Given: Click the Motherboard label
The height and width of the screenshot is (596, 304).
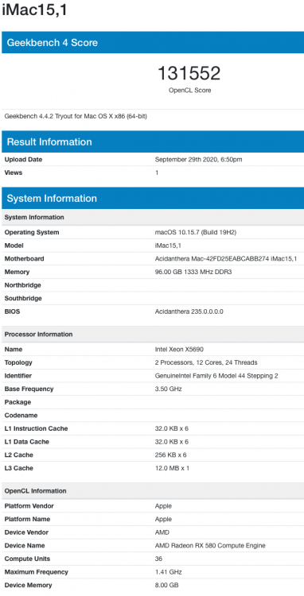Looking at the screenshot, I should [24, 259].
